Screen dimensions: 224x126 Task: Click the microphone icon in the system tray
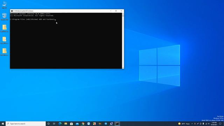pos(203,124)
